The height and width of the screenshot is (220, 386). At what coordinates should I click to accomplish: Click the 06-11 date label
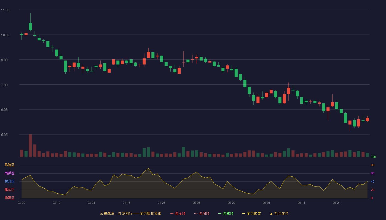pos(301,203)
